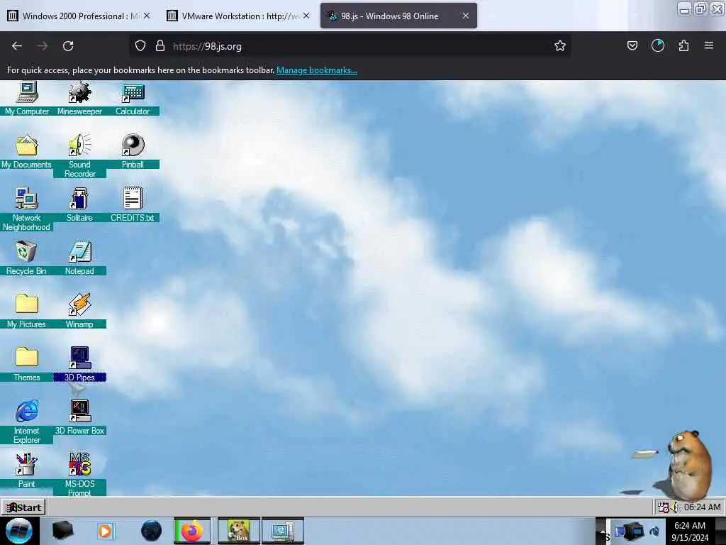The image size is (726, 545).
Task: Launch Notepad shortcut
Action: (x=79, y=258)
